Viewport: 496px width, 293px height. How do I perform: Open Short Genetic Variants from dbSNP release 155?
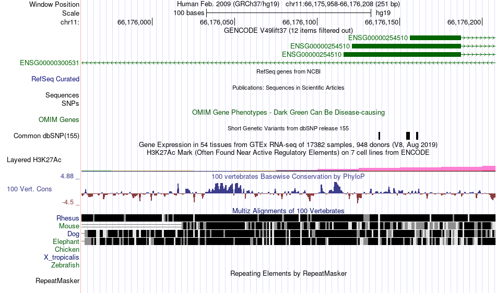pos(288,128)
